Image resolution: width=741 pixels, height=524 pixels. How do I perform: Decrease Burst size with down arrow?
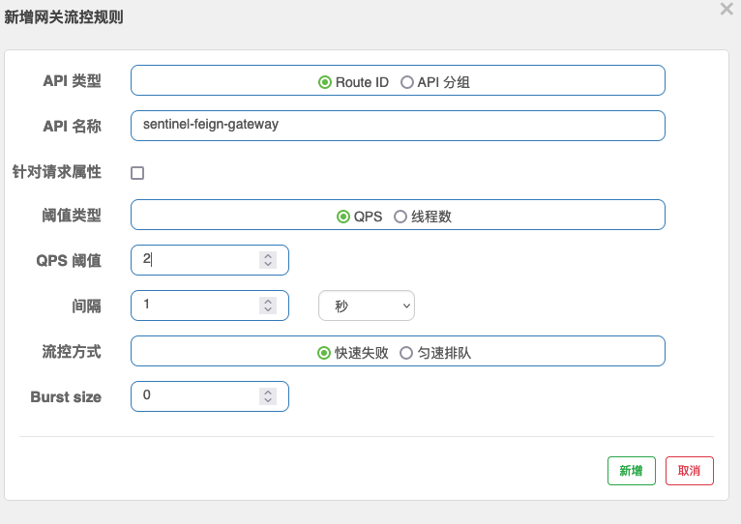tap(268, 400)
